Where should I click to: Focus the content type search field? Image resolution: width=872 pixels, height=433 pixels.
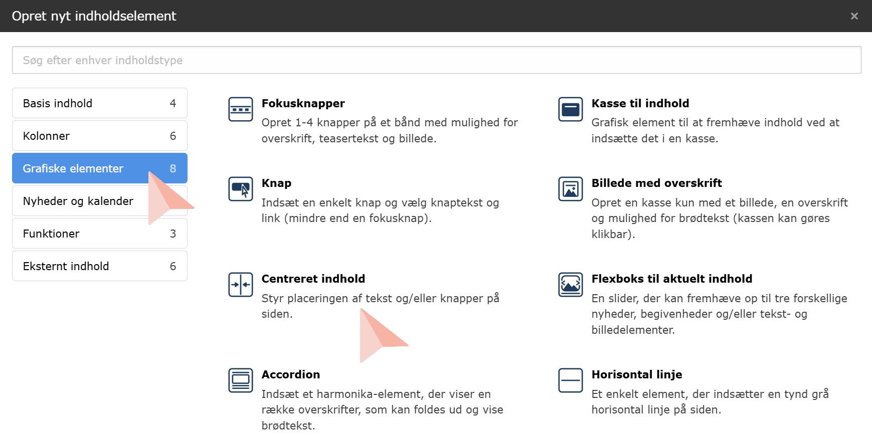[436, 60]
